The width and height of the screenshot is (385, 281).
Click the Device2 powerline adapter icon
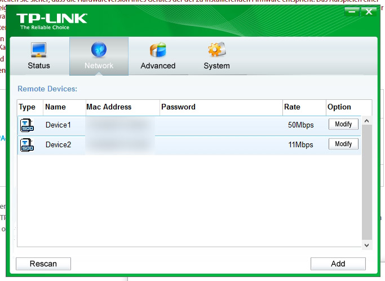[27, 144]
